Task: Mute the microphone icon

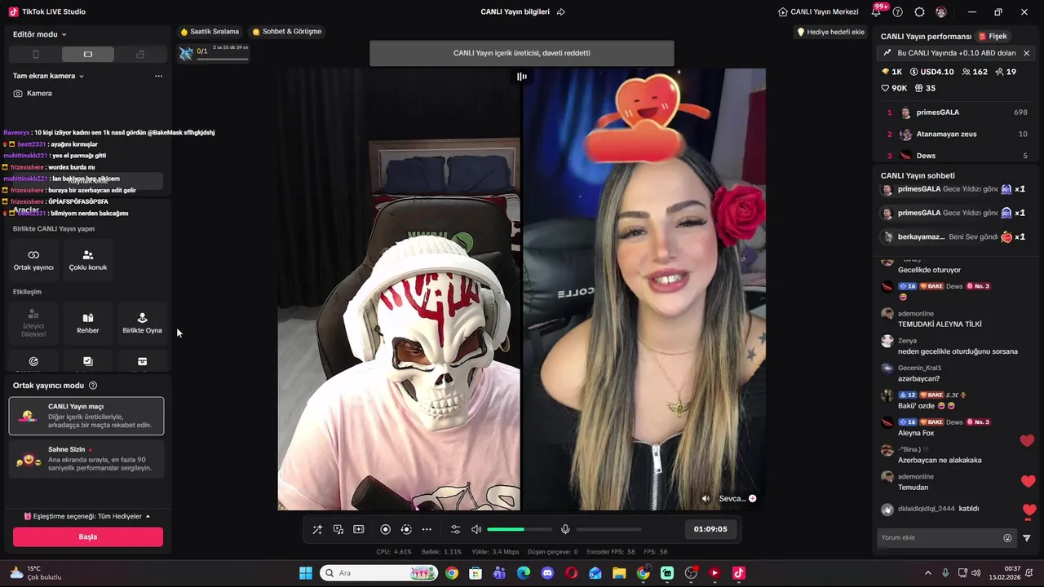Action: click(565, 529)
